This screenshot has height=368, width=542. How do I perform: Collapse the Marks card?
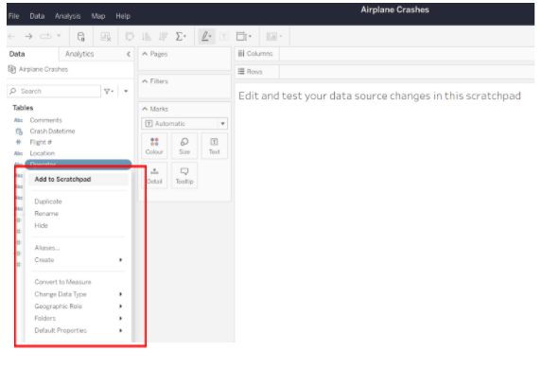pyautogui.click(x=145, y=109)
